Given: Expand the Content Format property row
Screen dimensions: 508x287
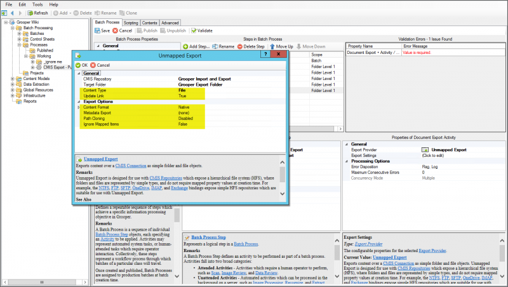Looking at the screenshot, I should tap(79, 107).
